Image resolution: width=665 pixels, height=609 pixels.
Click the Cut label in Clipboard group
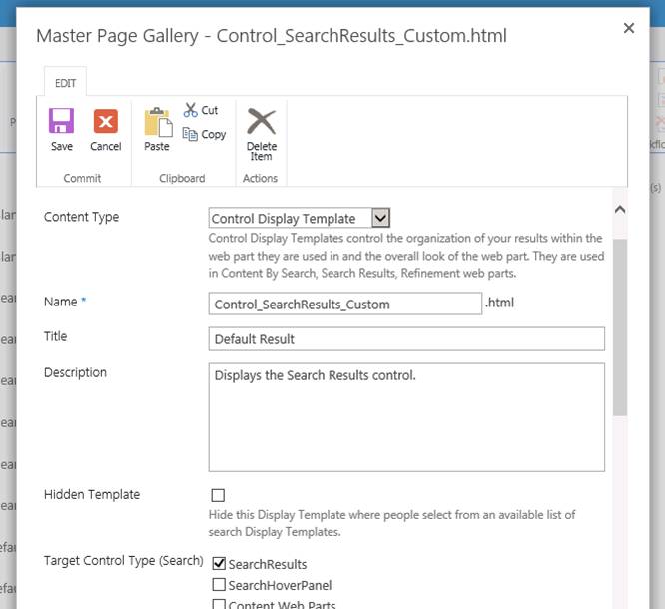210,110
